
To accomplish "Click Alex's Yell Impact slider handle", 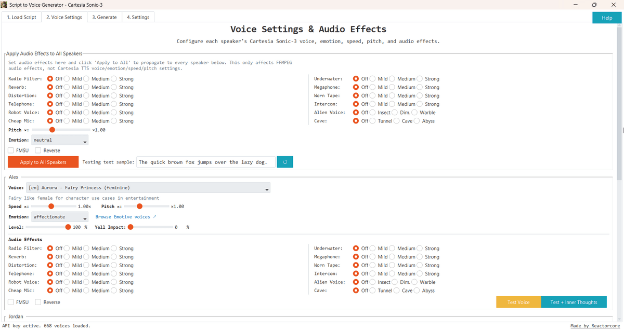I will [131, 227].
